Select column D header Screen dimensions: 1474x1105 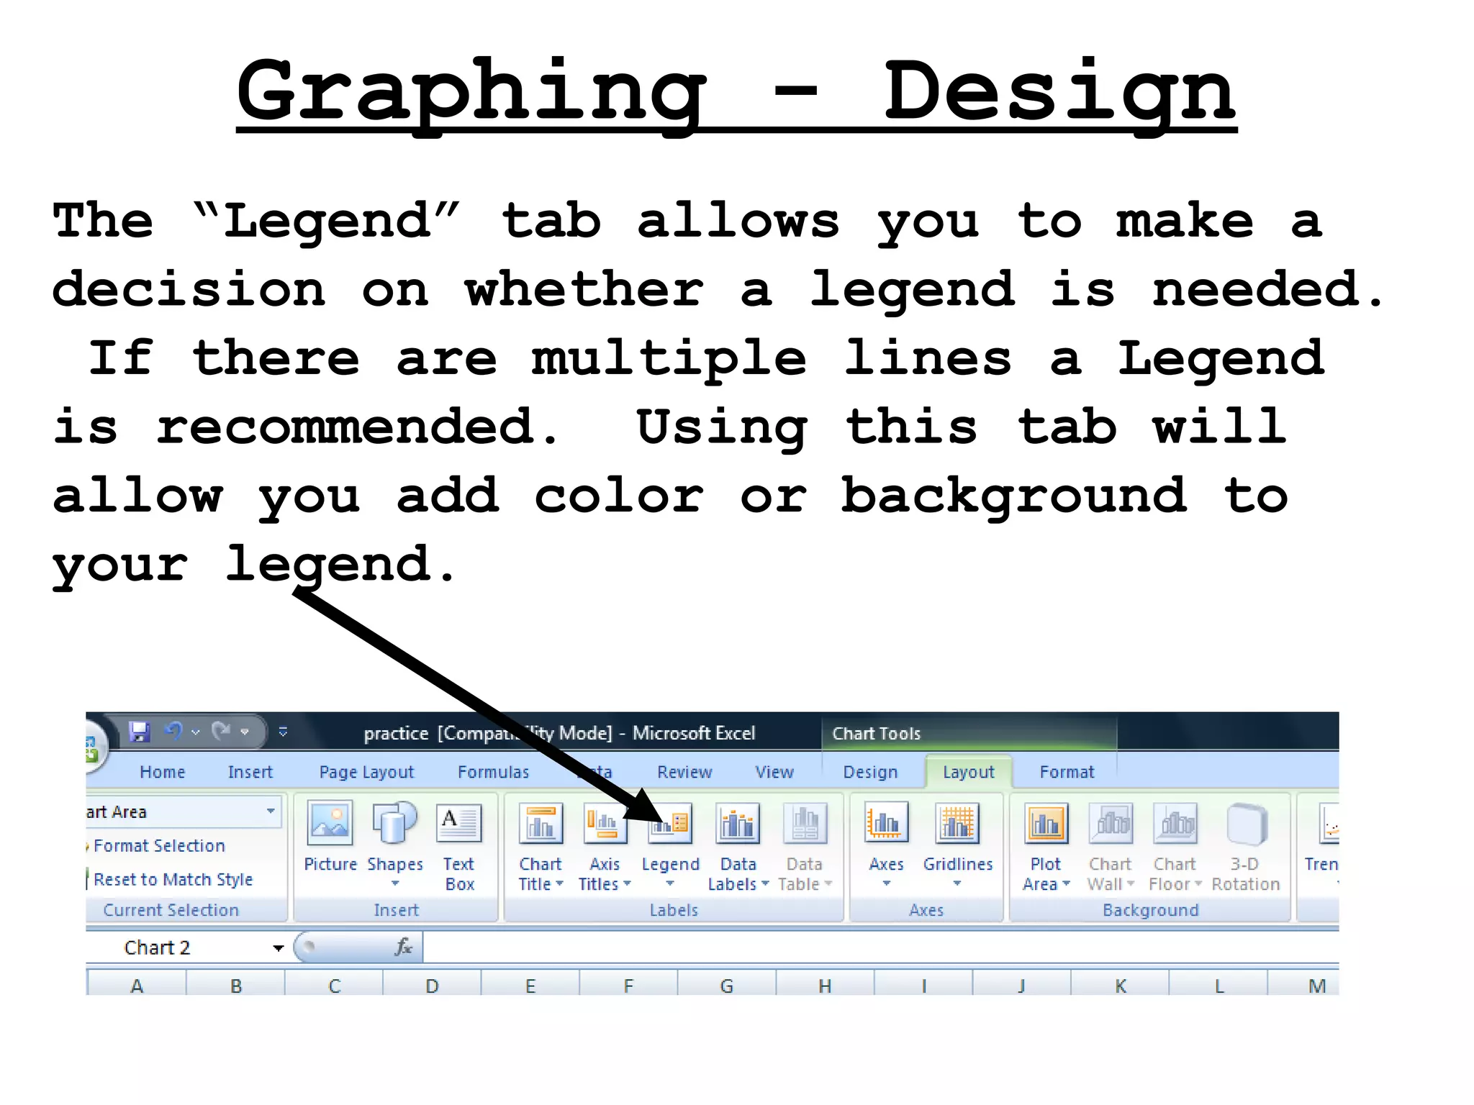click(x=432, y=985)
